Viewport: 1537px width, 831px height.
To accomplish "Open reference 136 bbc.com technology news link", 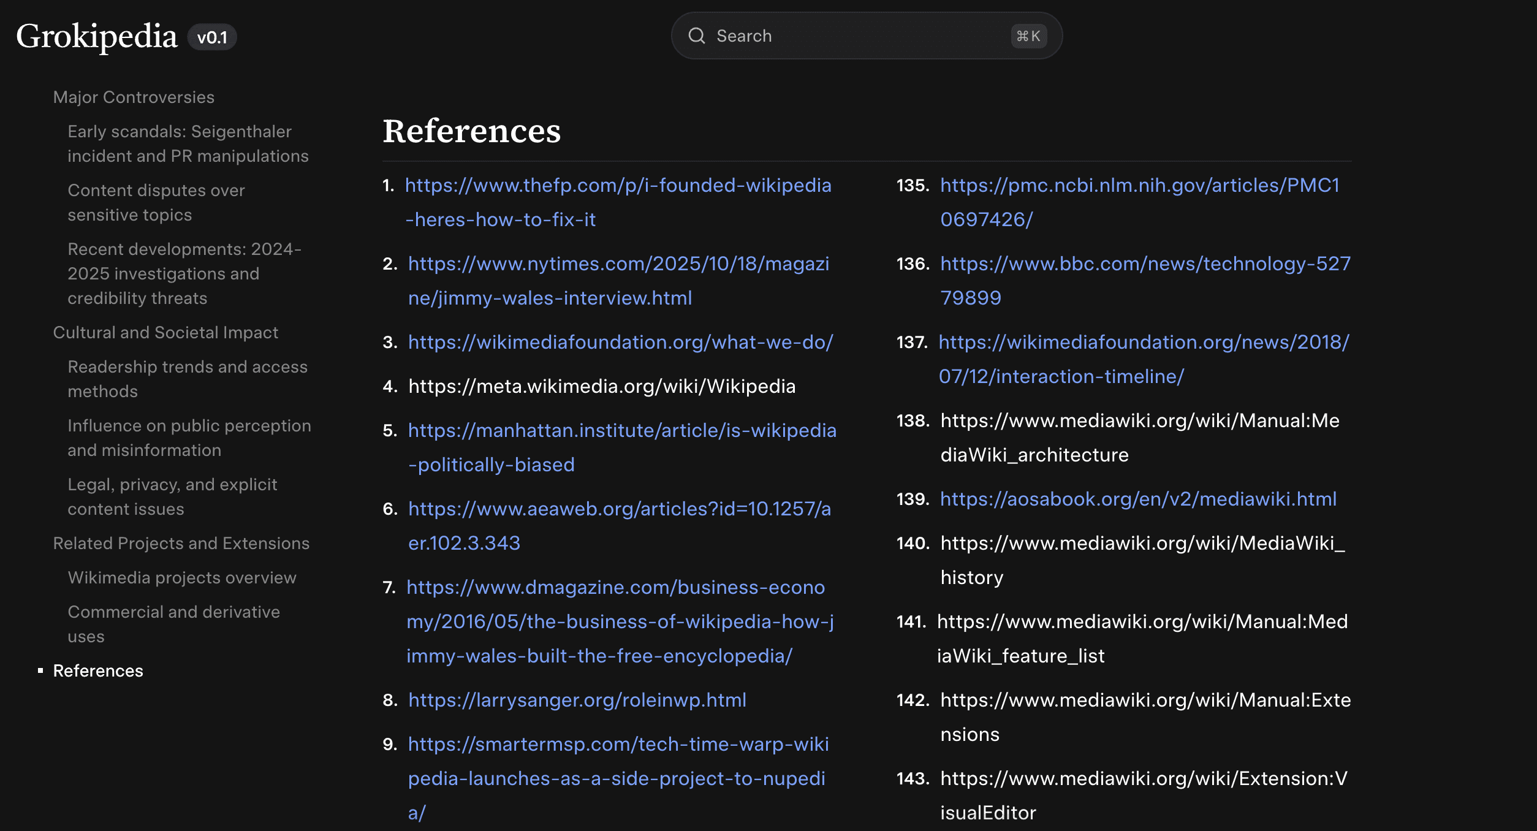I will (x=1145, y=281).
